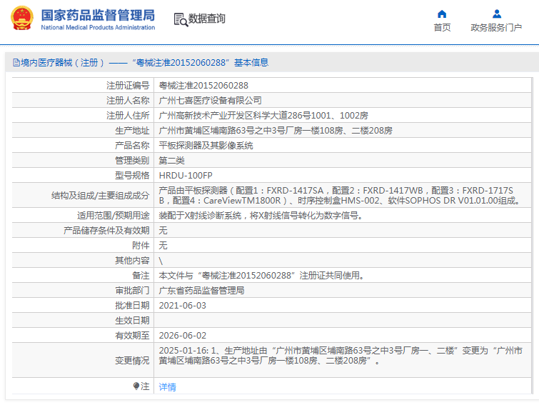
Task: Click 注册证编号 row label
Action: [128, 85]
